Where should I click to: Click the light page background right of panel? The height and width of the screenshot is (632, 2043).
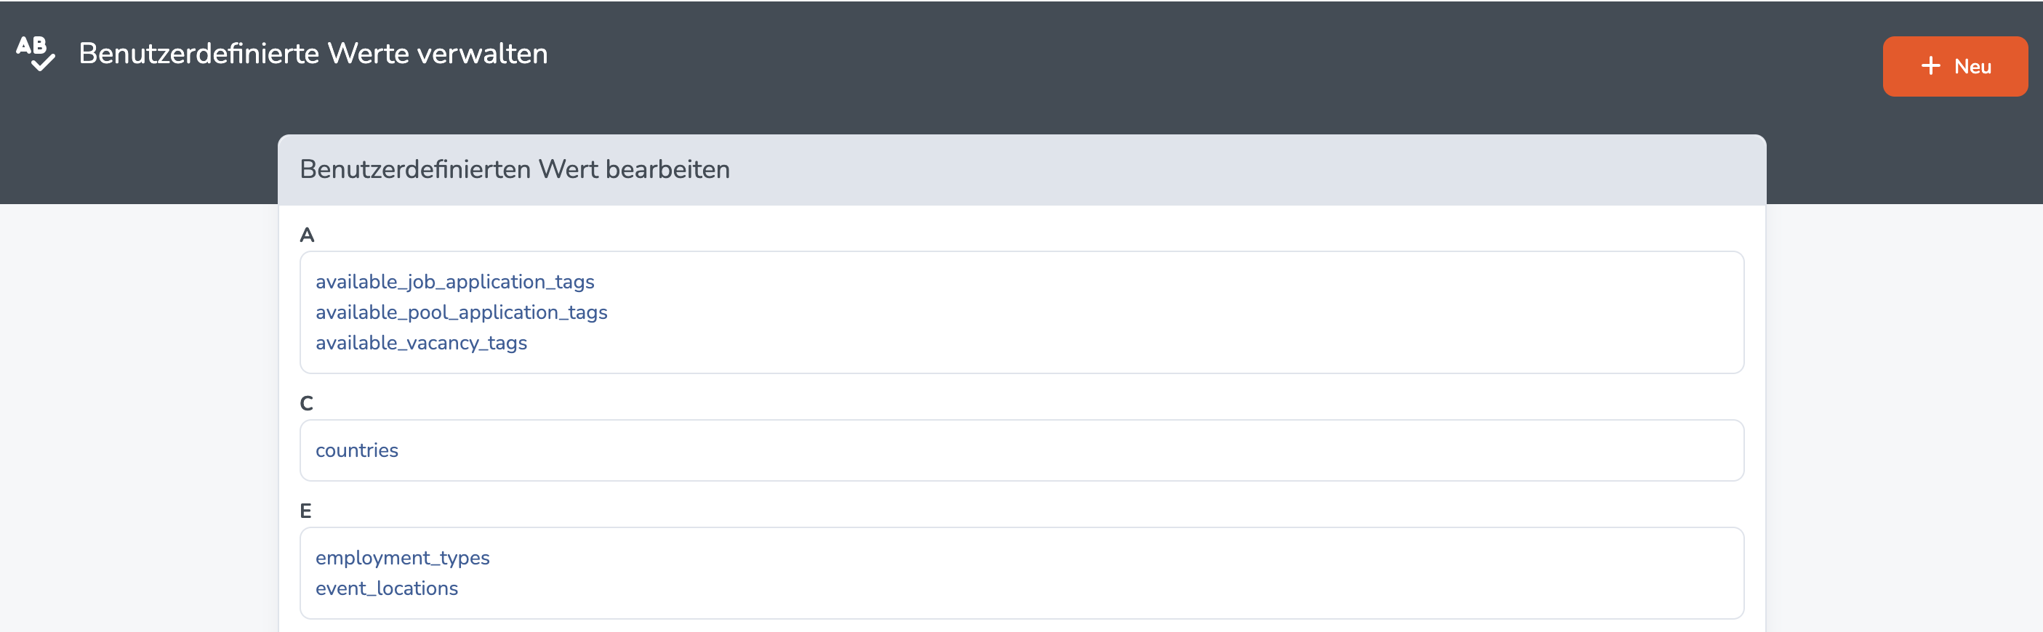pos(1903,418)
